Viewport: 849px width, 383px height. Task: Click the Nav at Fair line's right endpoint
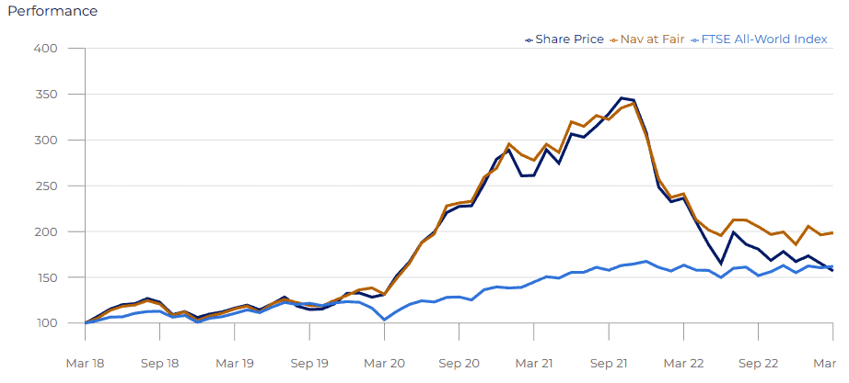(832, 232)
